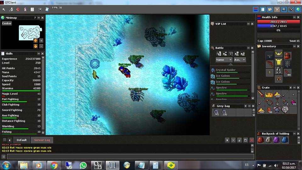Click previous chat tab arrow
This screenshot has height=170, width=302.
click(9, 140)
